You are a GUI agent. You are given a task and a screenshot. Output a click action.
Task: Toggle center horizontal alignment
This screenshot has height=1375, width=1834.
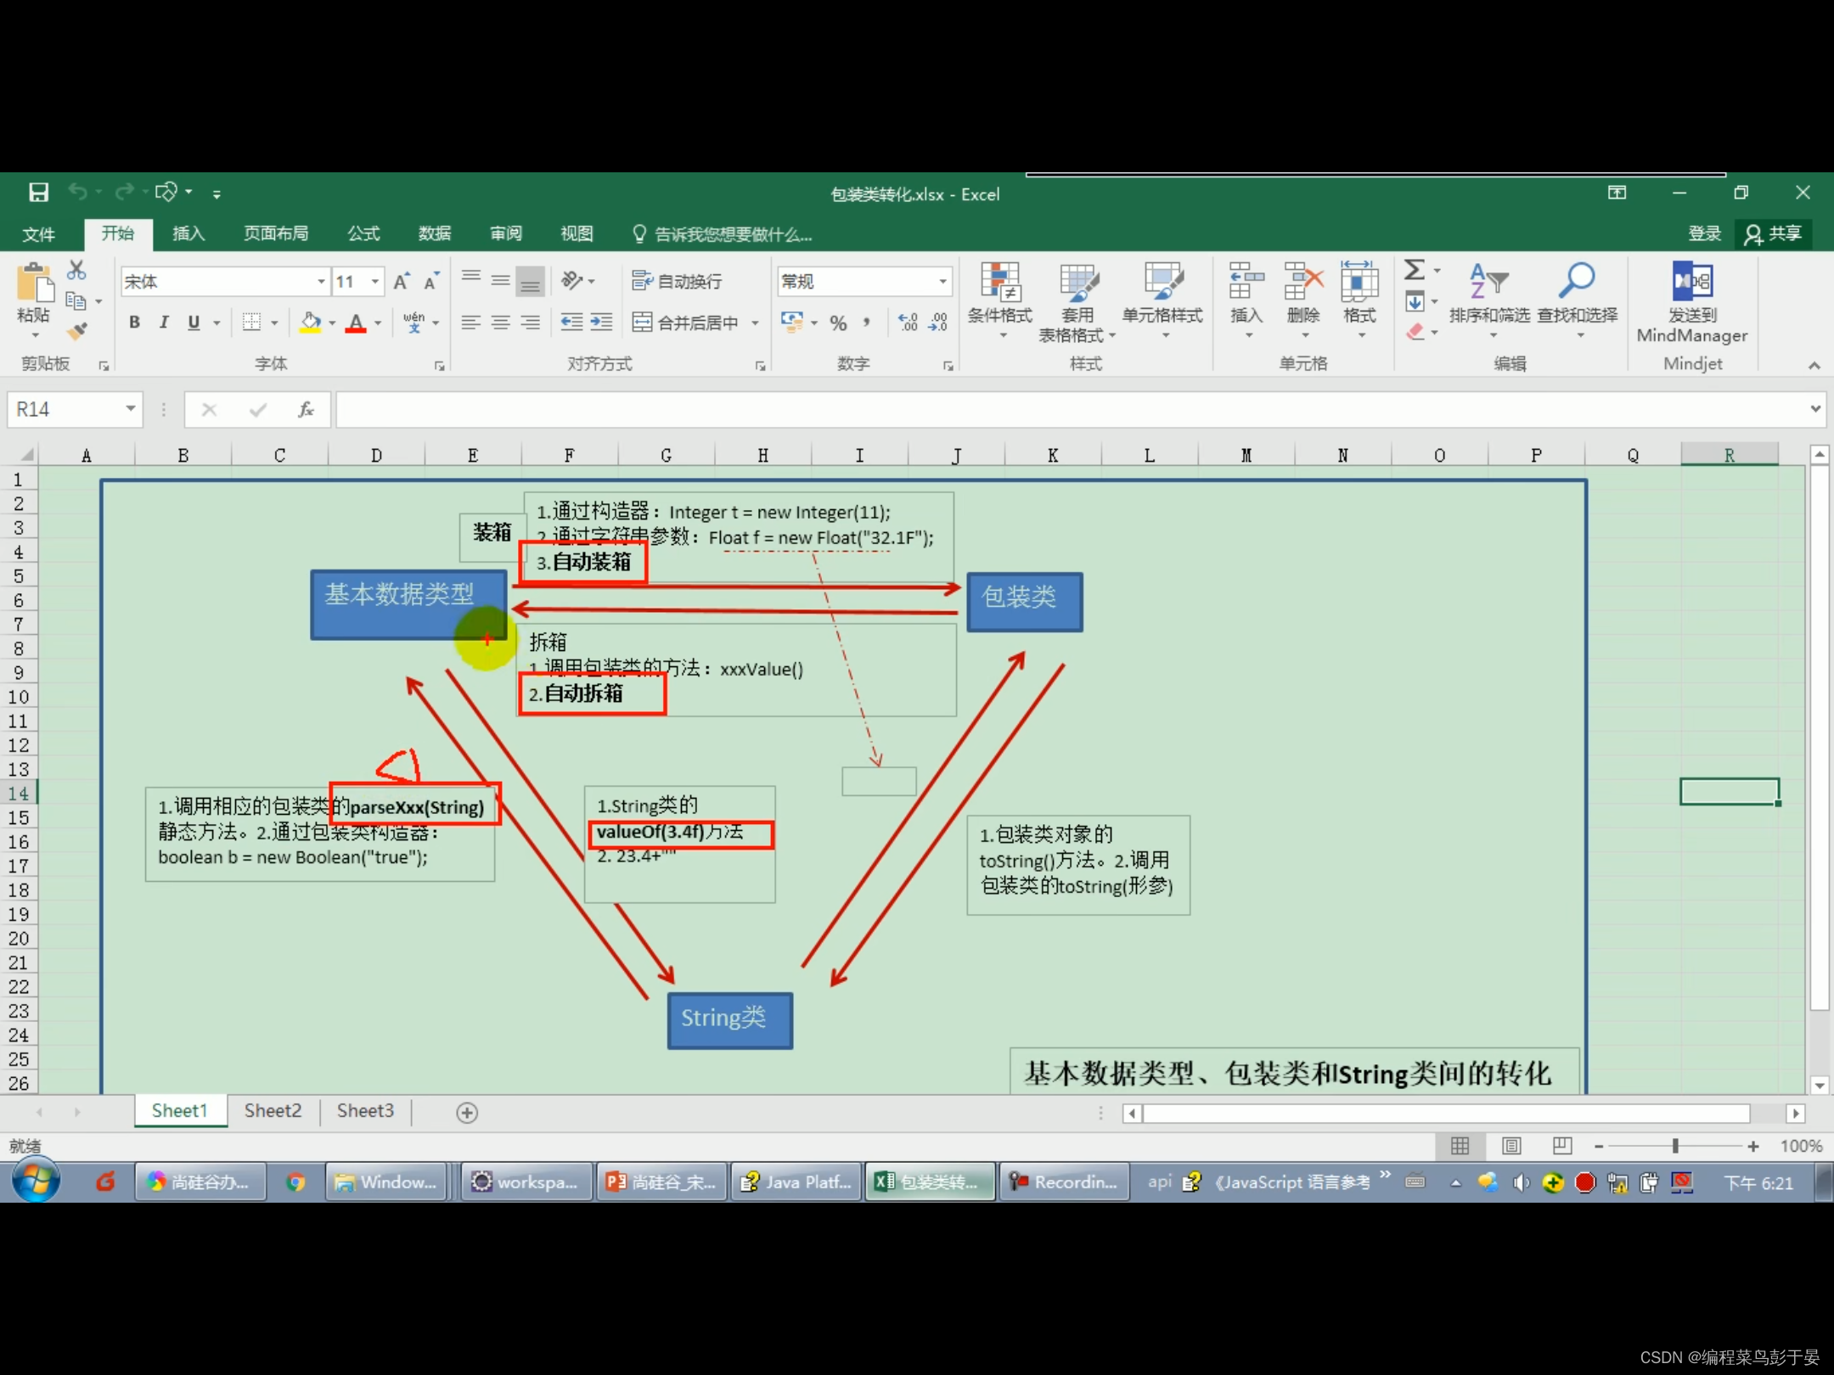tap(501, 323)
